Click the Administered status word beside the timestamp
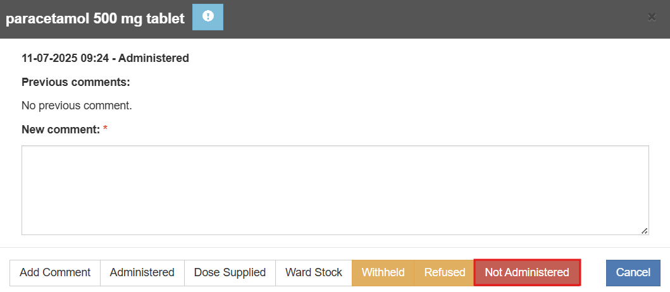The width and height of the screenshot is (670, 292). 154,58
